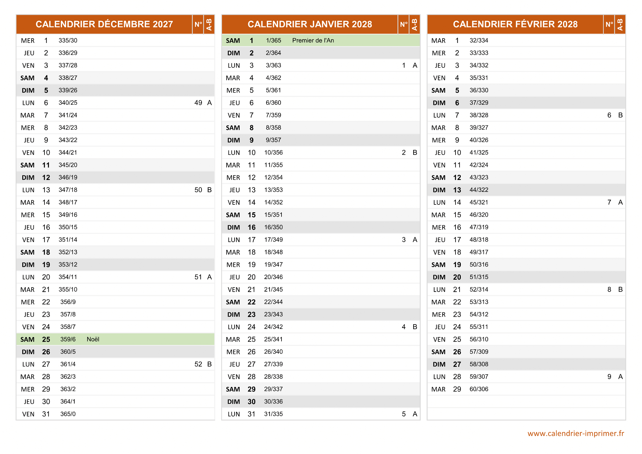Click the day count 365/0 on December 31

point(68,414)
